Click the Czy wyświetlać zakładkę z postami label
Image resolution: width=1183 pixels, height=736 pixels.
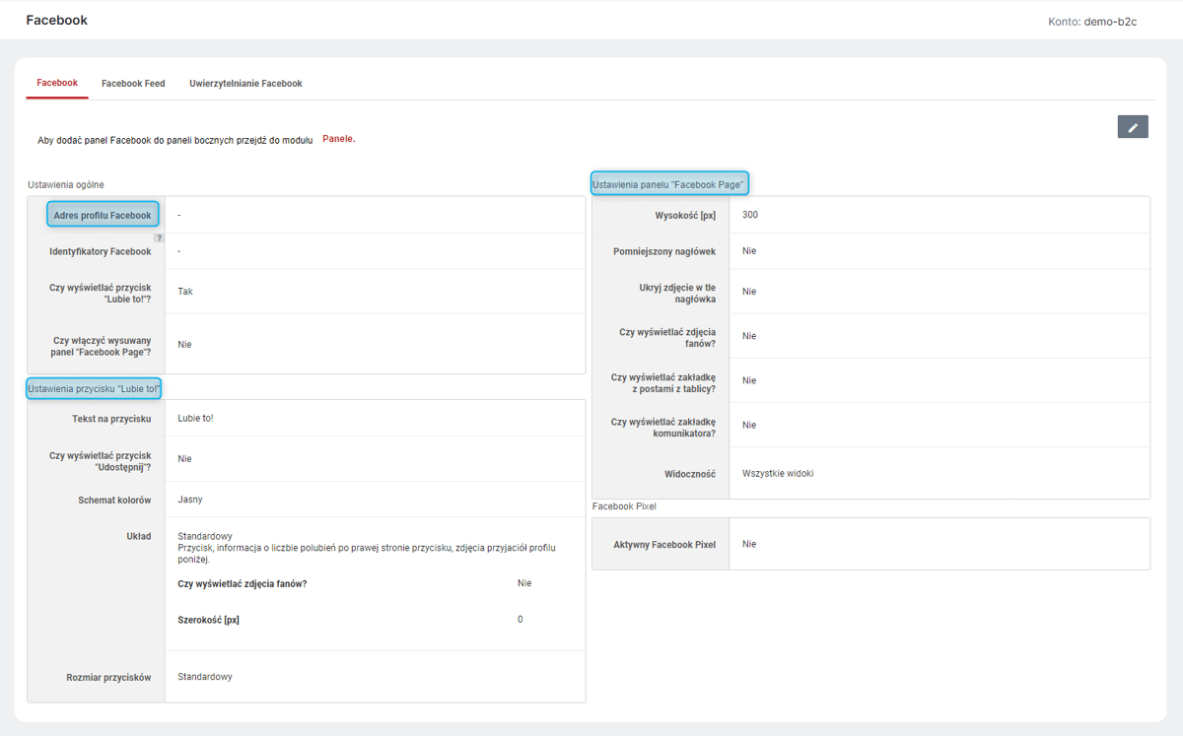point(663,382)
